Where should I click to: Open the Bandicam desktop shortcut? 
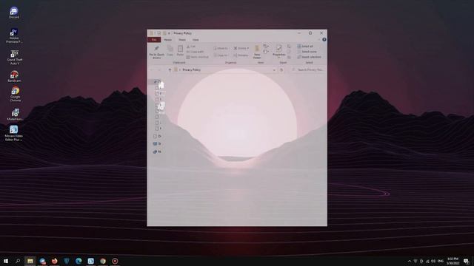tap(14, 76)
